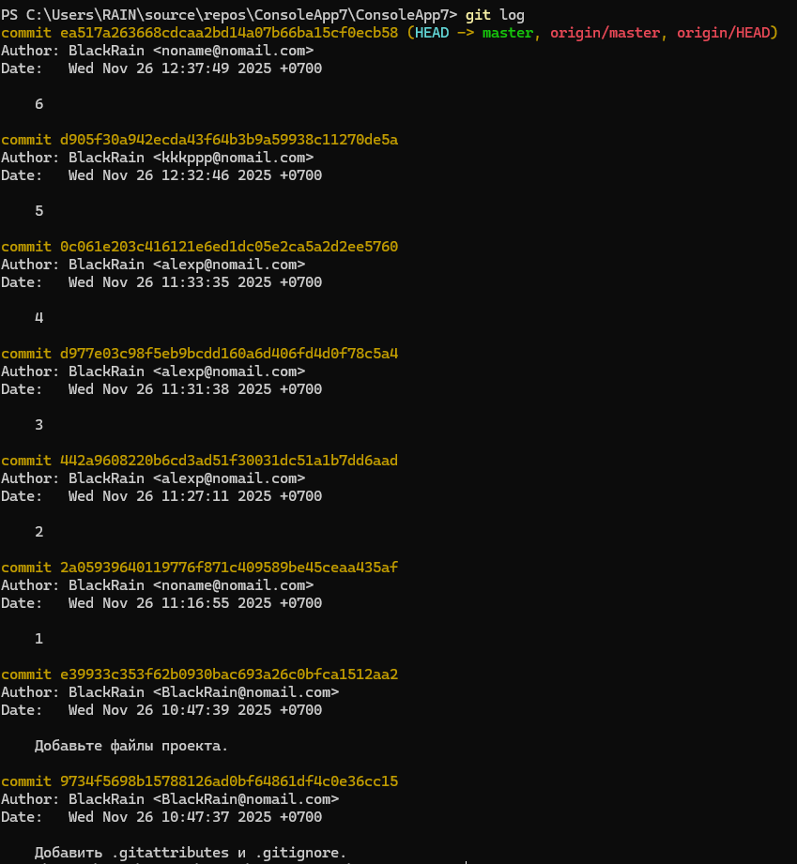Click commit hash starting with 2a059396
Screen dimensions: 797x864
(x=229, y=568)
